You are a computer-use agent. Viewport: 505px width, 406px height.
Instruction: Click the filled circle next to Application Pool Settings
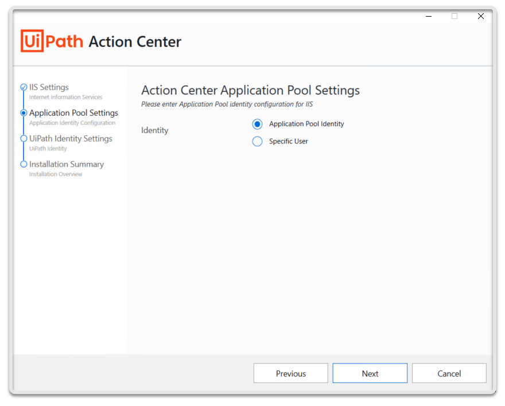click(24, 112)
